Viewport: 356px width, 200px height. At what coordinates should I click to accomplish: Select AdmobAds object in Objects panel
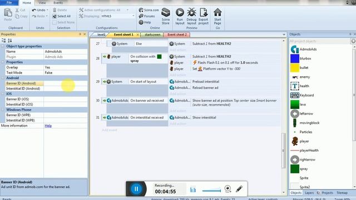tap(304, 49)
